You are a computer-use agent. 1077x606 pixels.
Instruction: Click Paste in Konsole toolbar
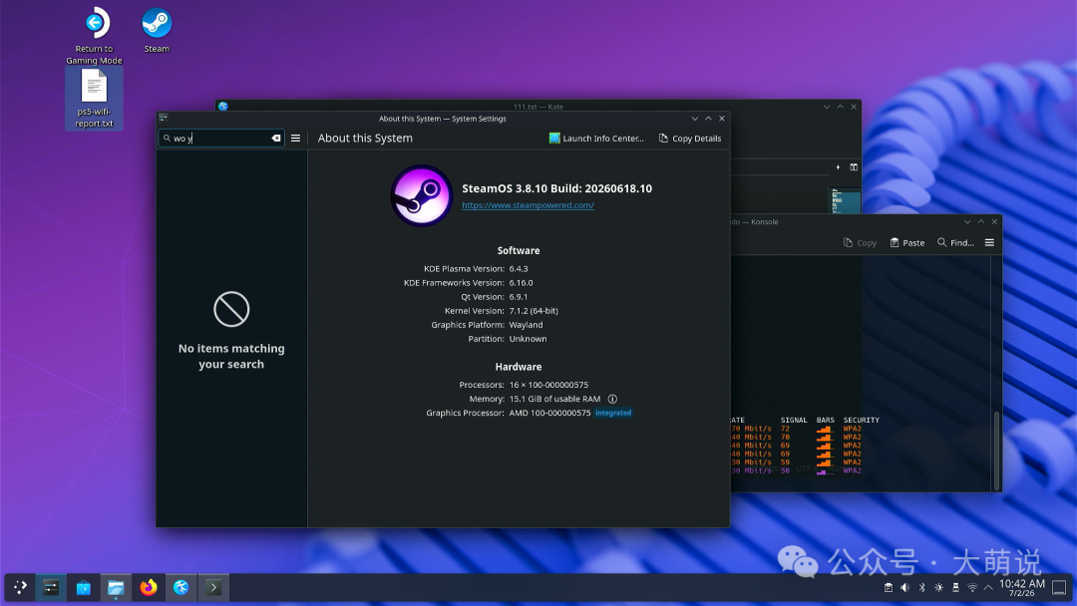point(907,243)
